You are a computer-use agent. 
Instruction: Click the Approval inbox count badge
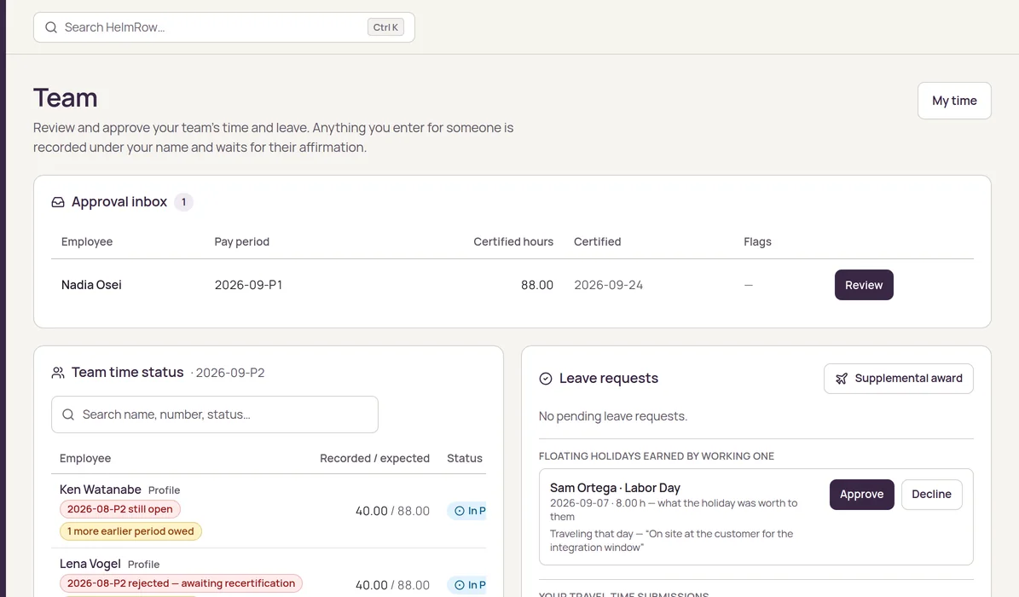[x=184, y=202]
